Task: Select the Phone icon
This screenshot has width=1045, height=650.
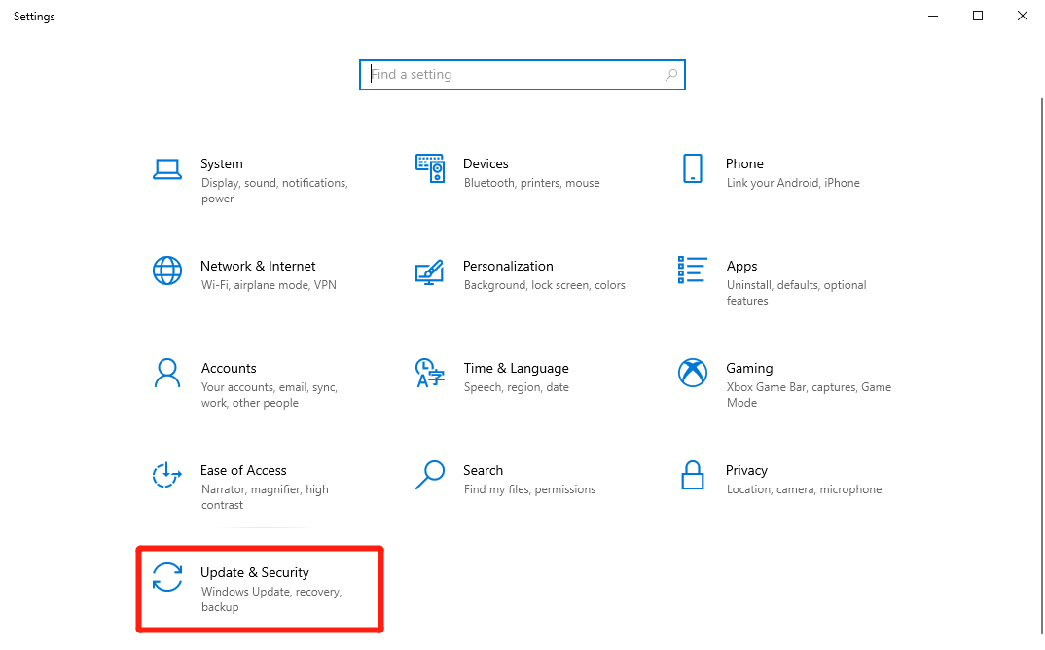Action: [692, 168]
